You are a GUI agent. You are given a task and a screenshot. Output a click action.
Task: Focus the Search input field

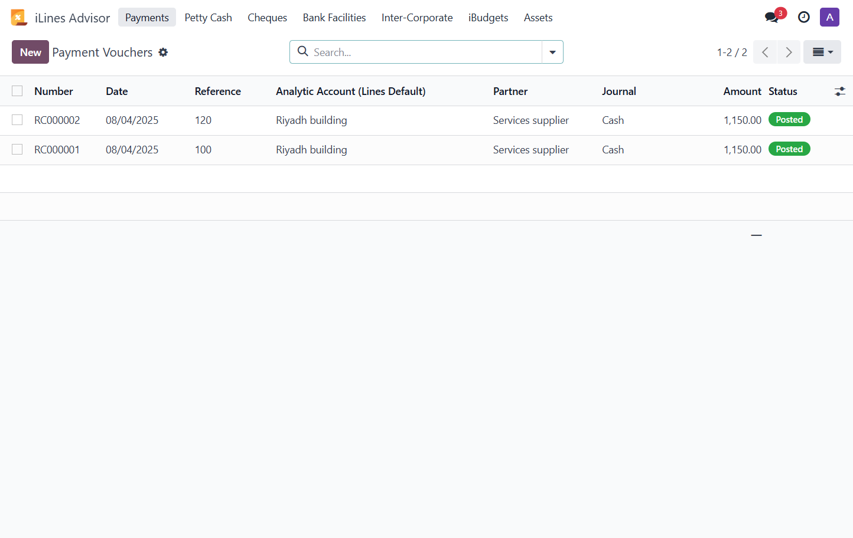click(425, 52)
